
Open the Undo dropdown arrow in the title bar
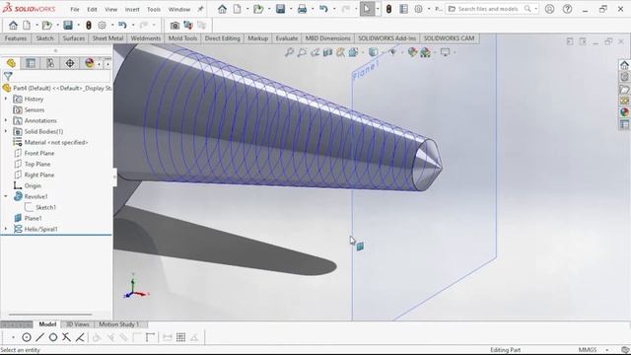pos(334,9)
